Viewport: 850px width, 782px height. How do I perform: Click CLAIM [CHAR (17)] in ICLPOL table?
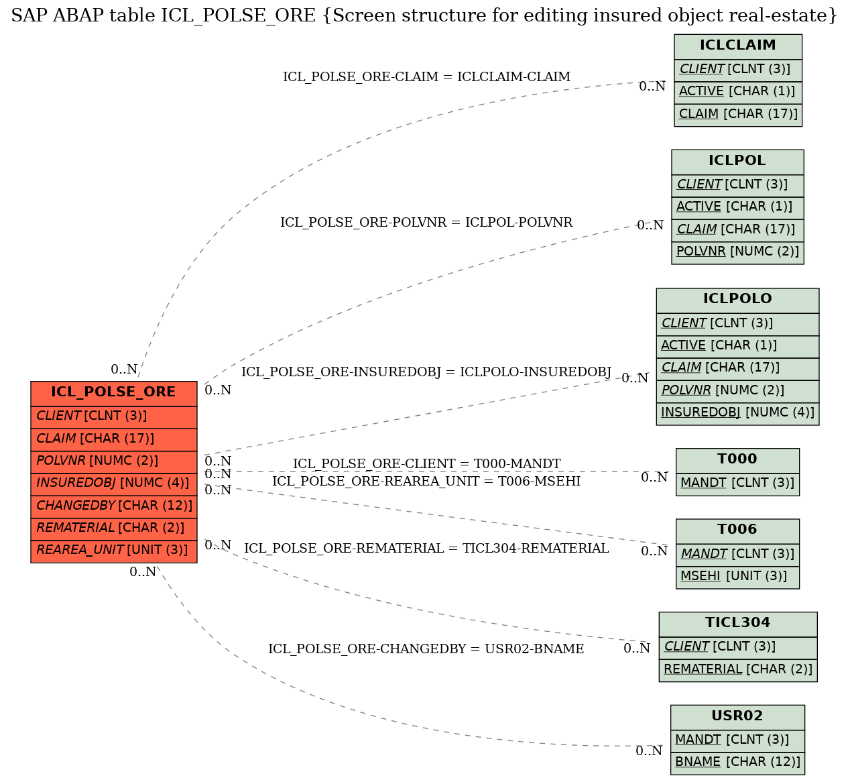[737, 230]
